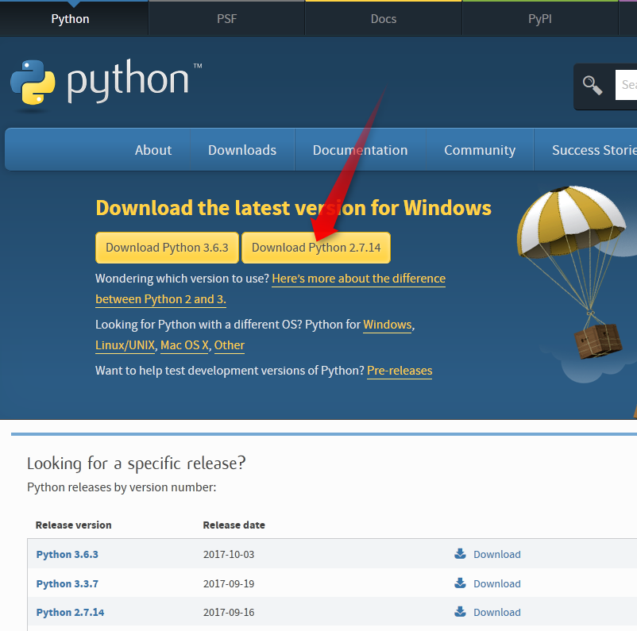Open the About navigation menu

coord(153,150)
